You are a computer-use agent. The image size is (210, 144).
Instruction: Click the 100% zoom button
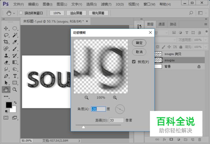[57, 13]
